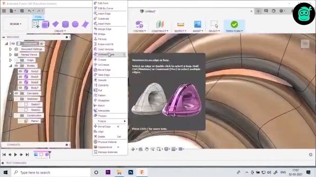316x177 pixels.
Task: Select Sketch1 in the browser
Action: (36, 104)
